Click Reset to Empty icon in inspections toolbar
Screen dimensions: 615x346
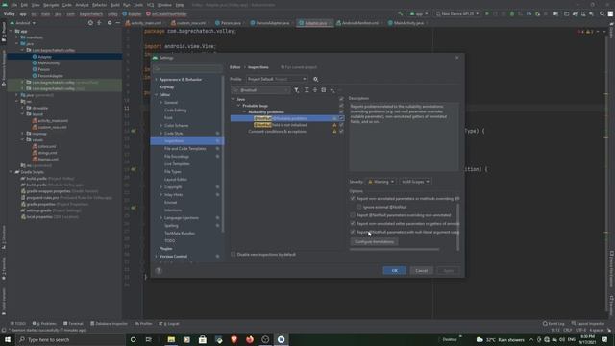tap(324, 90)
